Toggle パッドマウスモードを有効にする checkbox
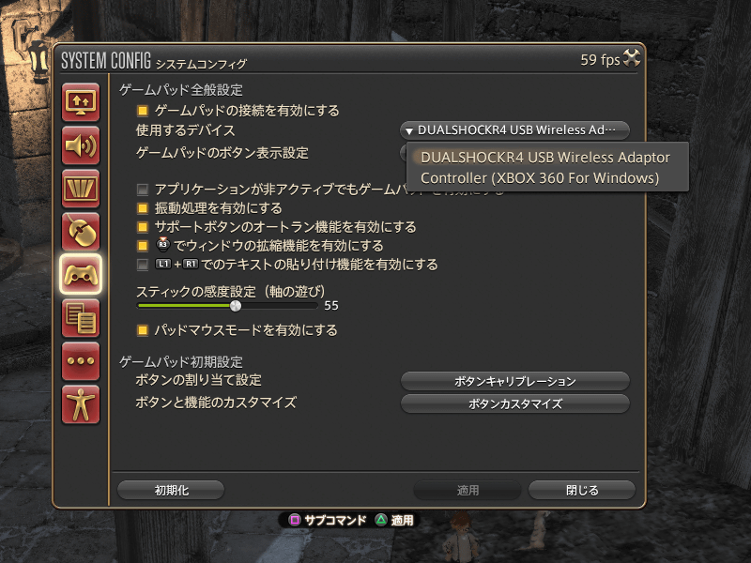Image resolution: width=751 pixels, height=563 pixels. (143, 330)
